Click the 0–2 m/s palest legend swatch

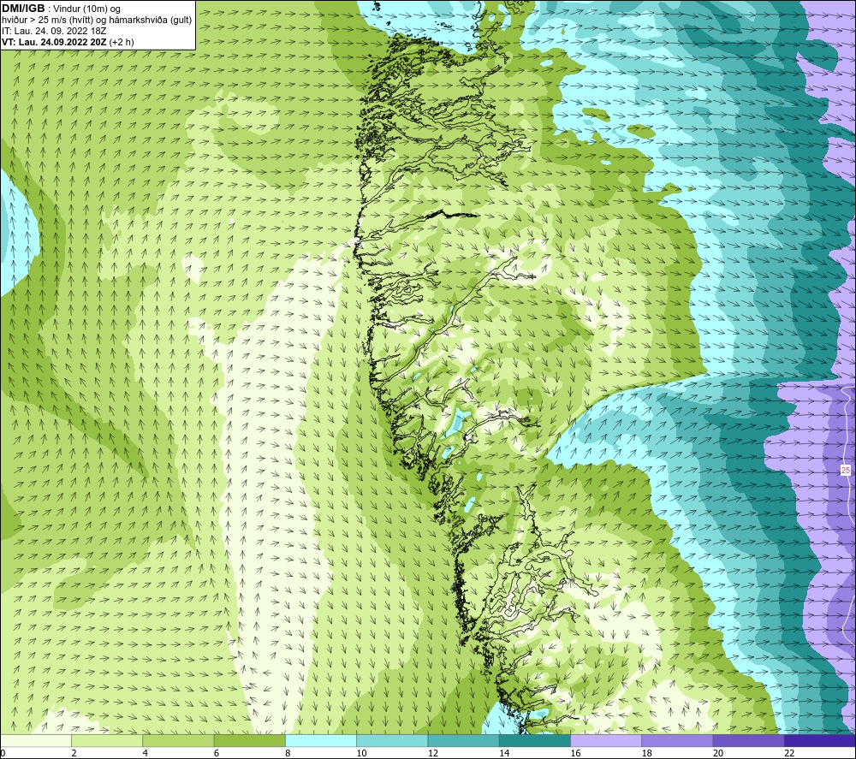pos(35,740)
